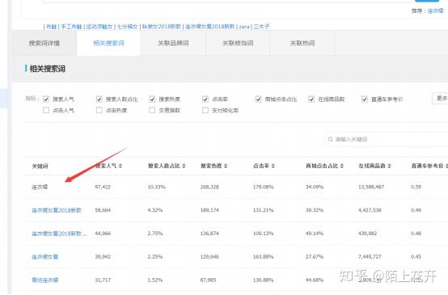448x295 pixels.
Task: Click the 136,874 search heat value
Action: pyautogui.click(x=209, y=234)
